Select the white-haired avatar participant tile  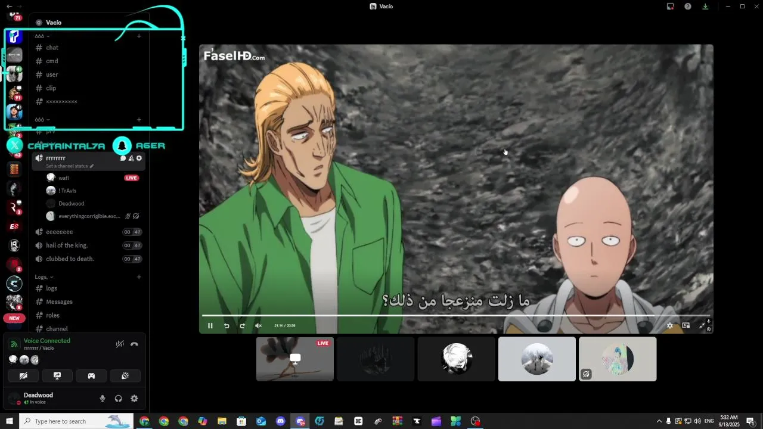457,359
